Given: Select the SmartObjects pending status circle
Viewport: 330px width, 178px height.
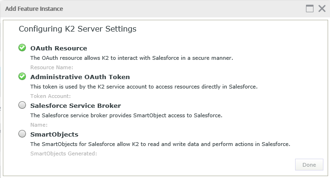Looking at the screenshot, I should pos(22,134).
